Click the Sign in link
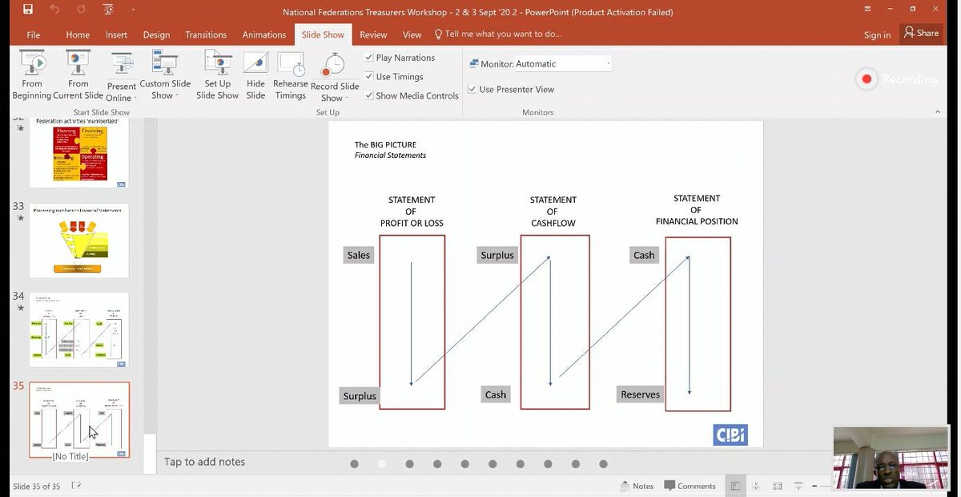This screenshot has height=497, width=961. click(x=877, y=34)
